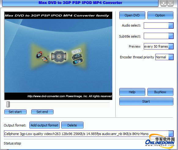Click the 'Audio select:' label

click(131, 25)
